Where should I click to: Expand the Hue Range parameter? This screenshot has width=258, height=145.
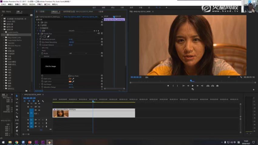click(39, 84)
